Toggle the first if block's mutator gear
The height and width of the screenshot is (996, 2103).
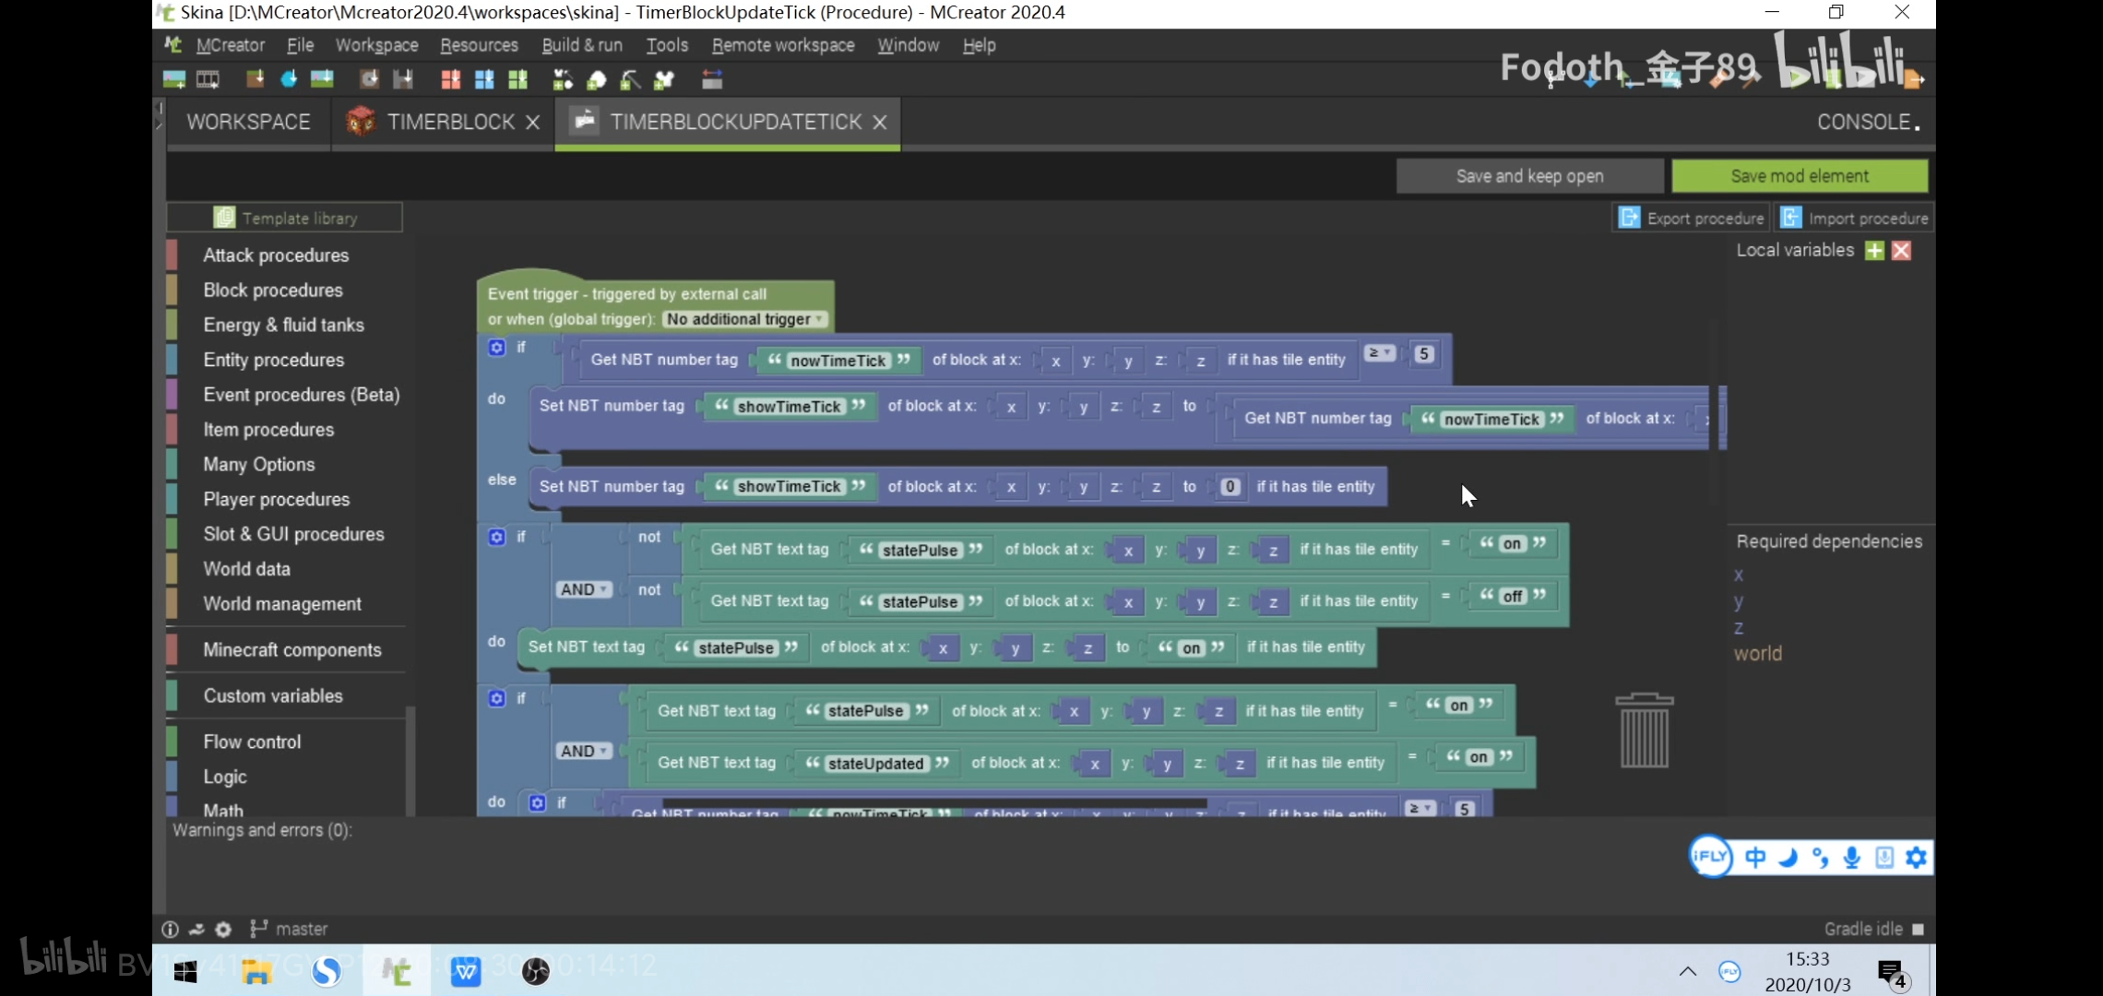coord(497,348)
